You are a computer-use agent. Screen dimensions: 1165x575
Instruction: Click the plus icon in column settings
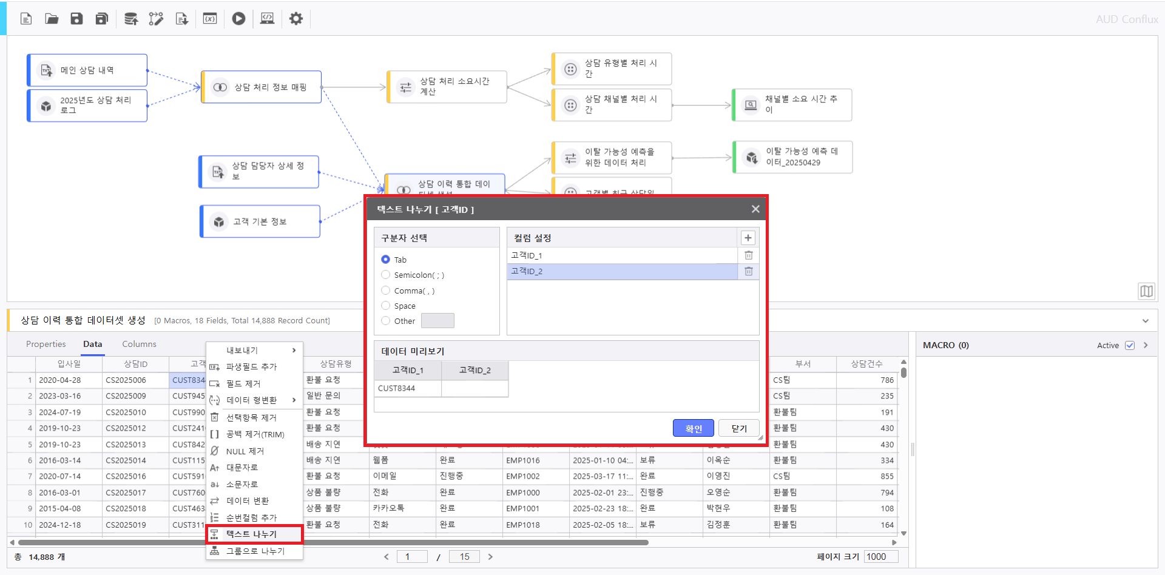(x=748, y=238)
